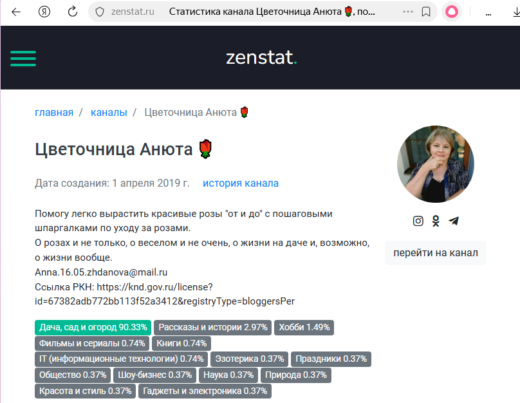
Task: Click the channel's round profile photo
Action: [x=436, y=164]
